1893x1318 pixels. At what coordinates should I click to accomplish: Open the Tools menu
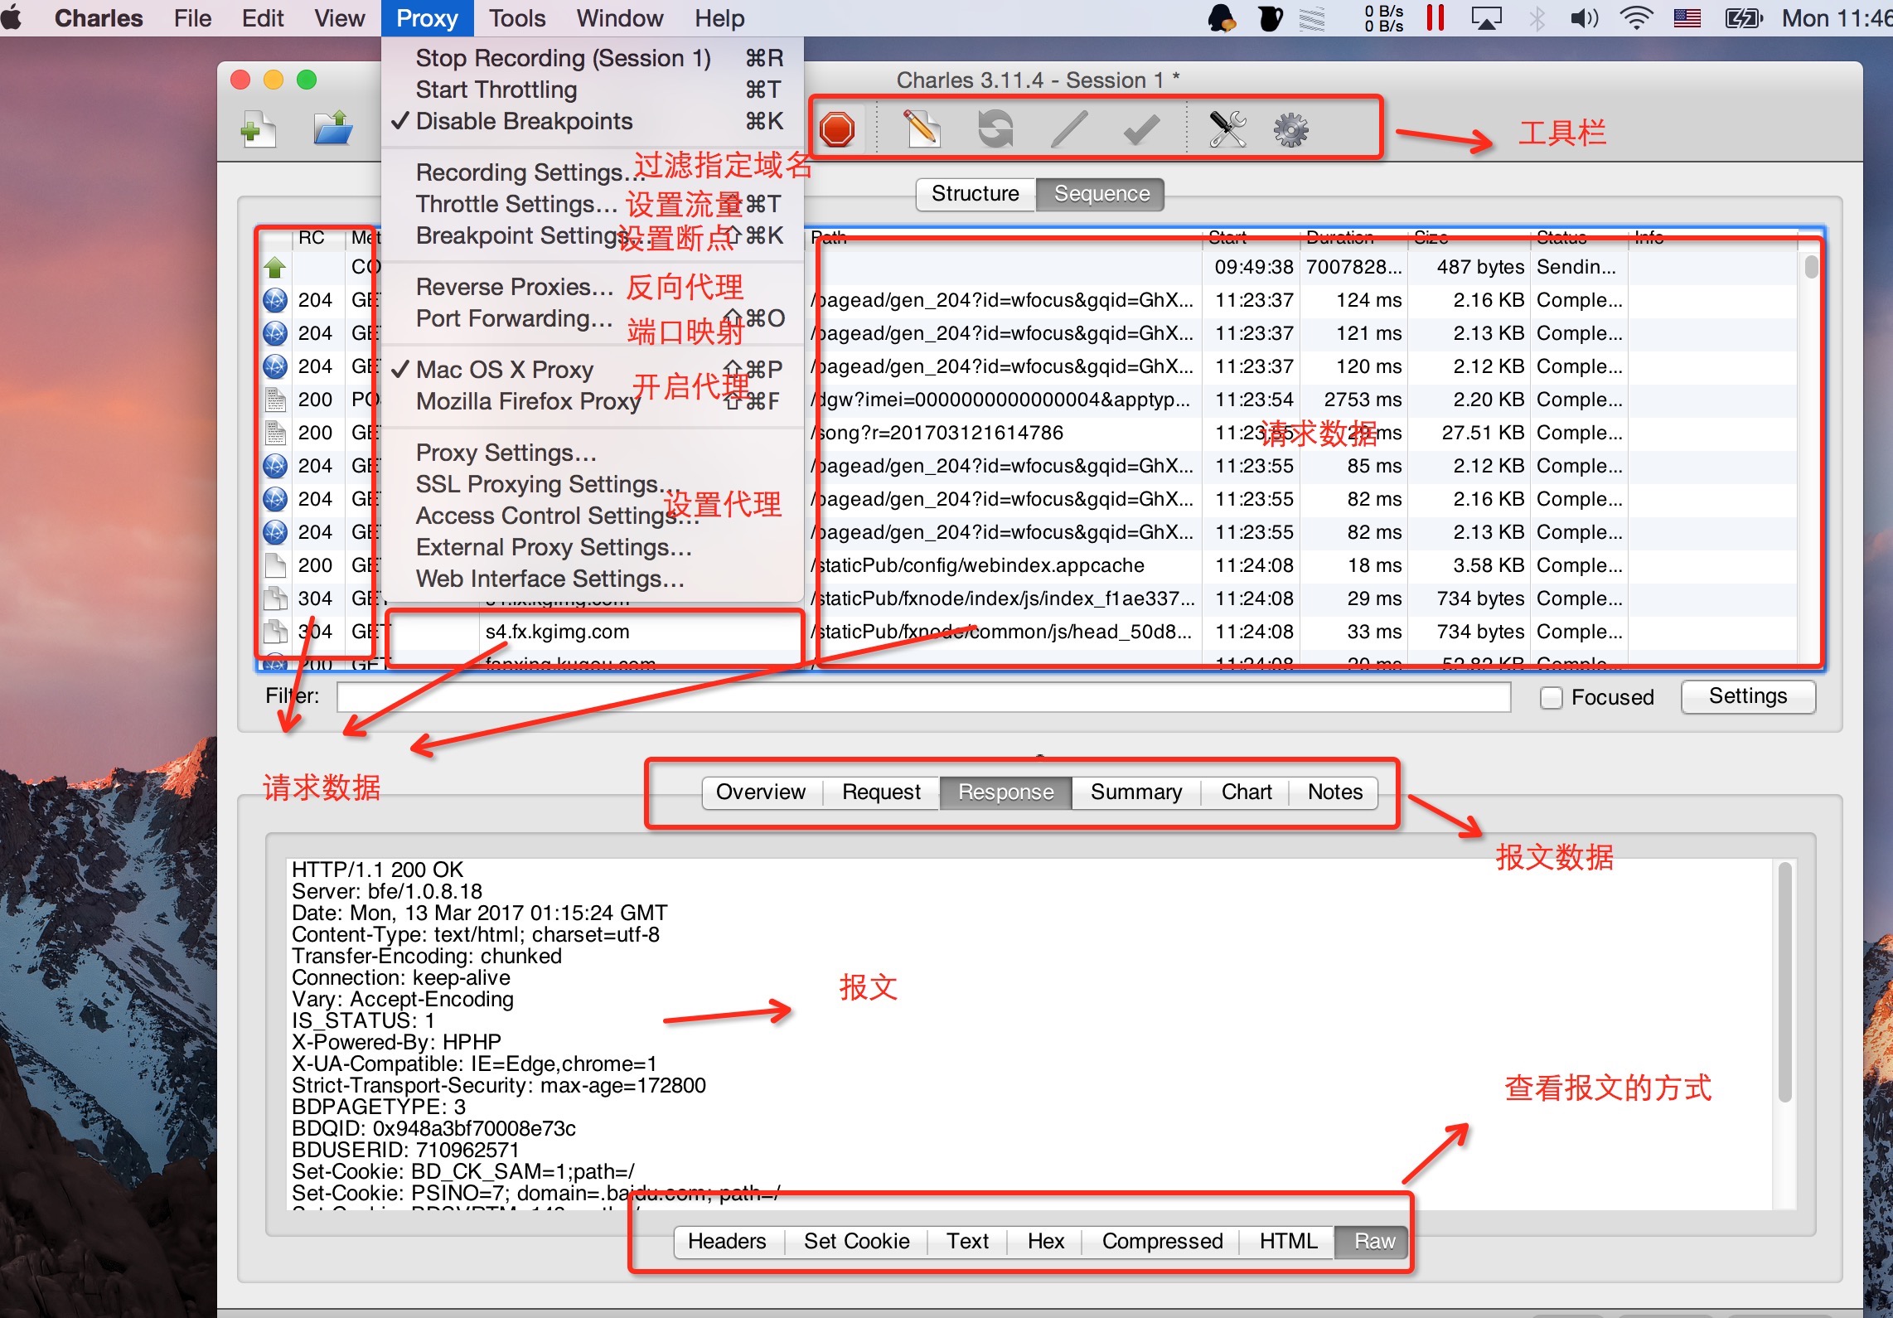point(516,18)
